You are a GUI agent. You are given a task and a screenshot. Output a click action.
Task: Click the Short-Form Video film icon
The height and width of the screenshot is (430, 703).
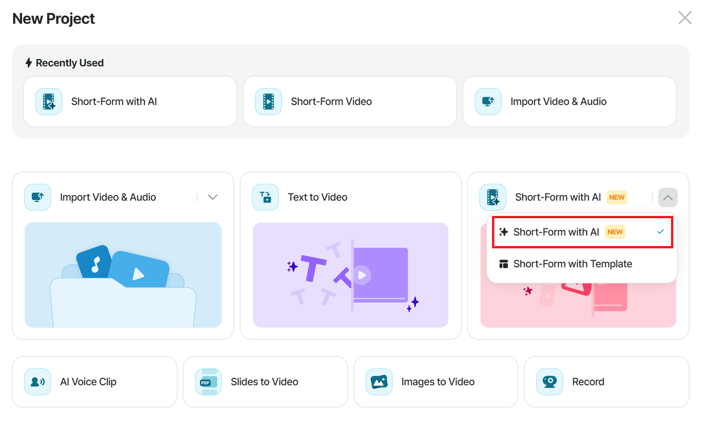click(x=268, y=101)
